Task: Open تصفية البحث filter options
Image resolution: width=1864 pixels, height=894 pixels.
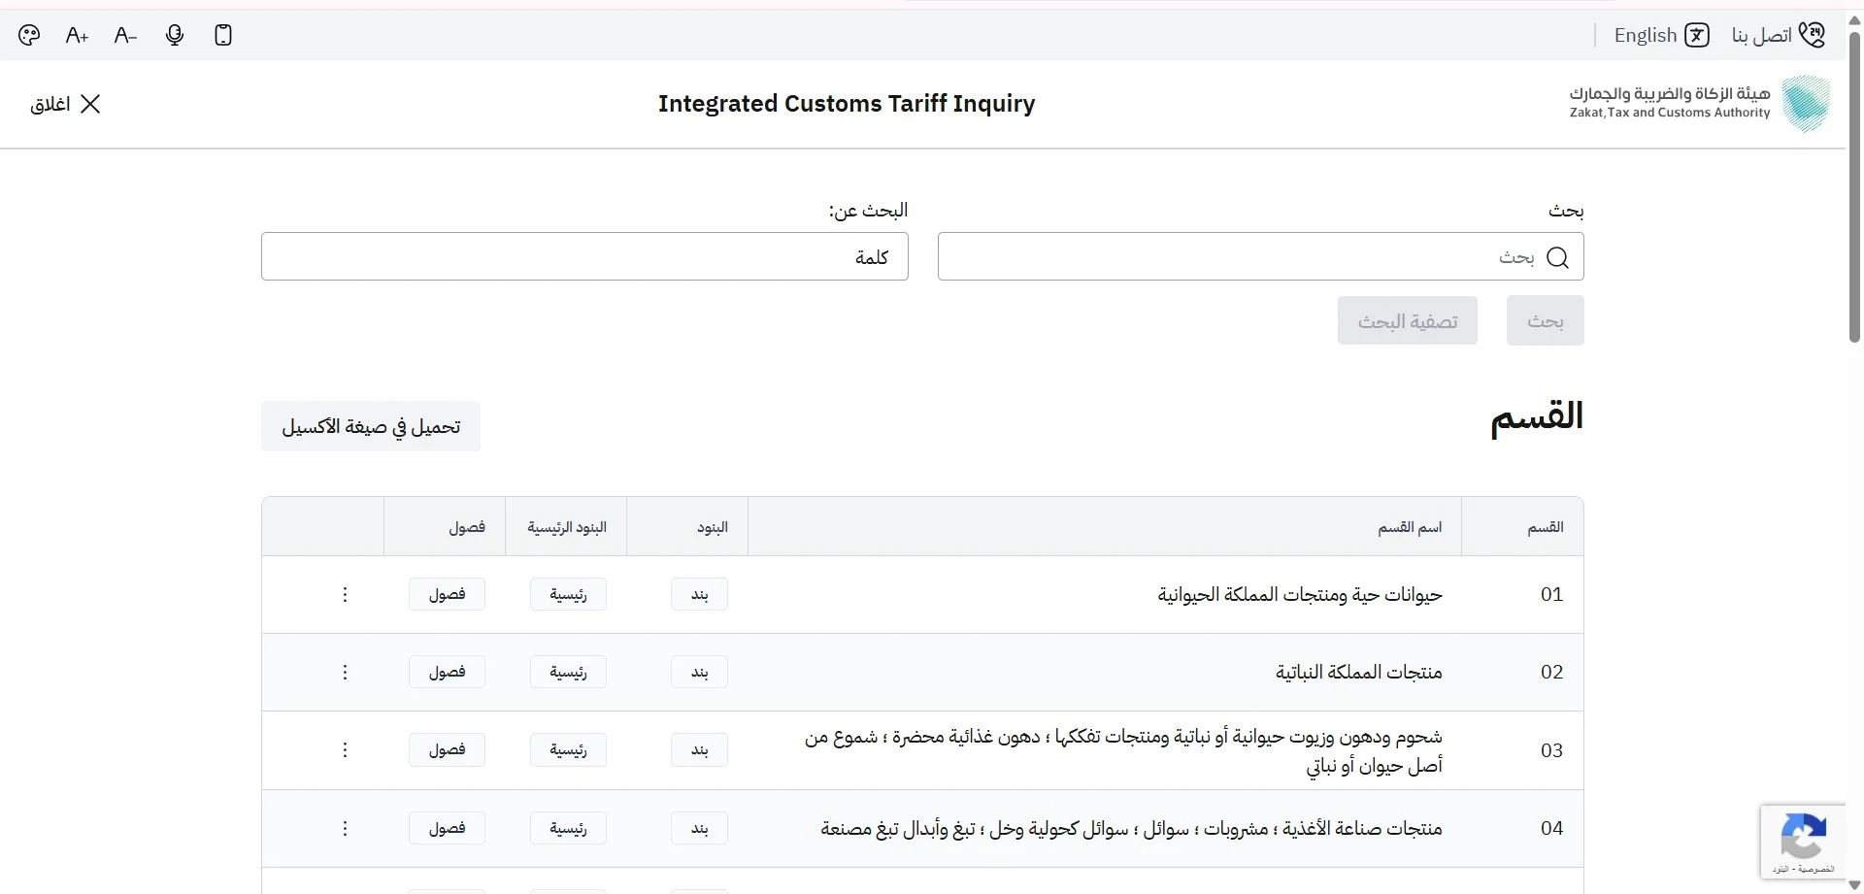Action: tap(1408, 320)
